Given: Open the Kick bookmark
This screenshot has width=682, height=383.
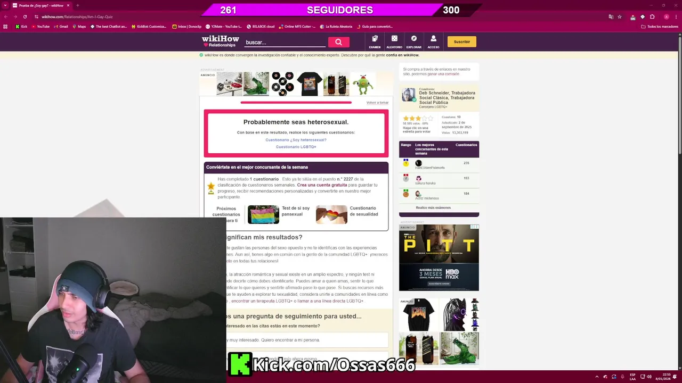Looking at the screenshot, I should point(21,27).
